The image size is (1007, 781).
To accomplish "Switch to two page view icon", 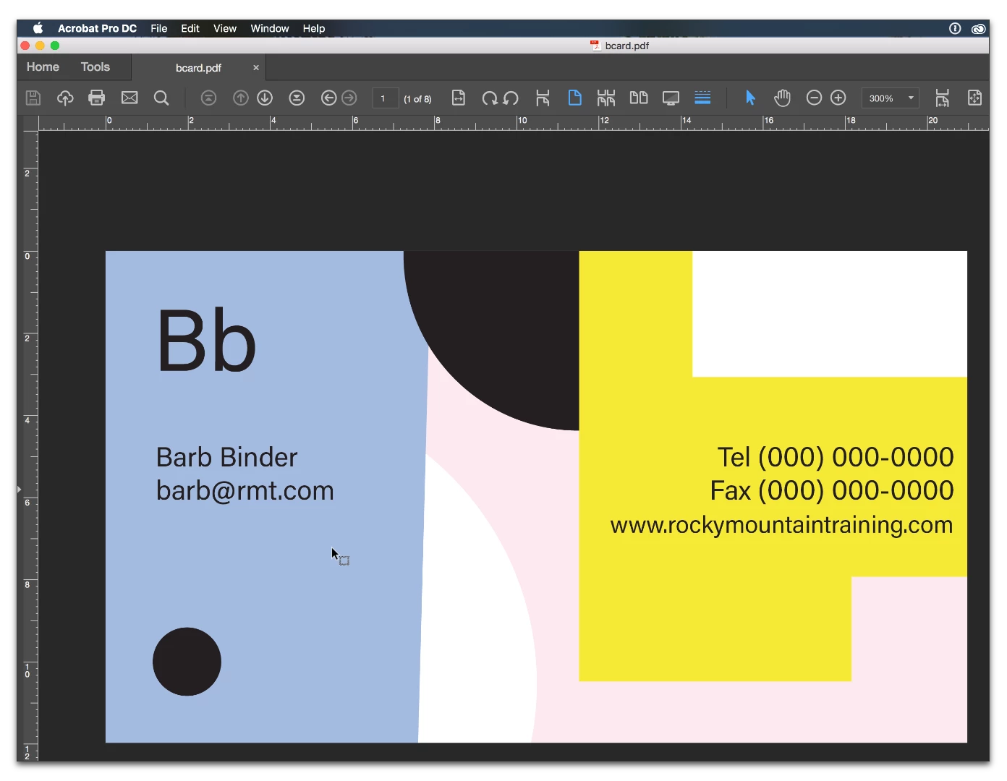I will [x=639, y=98].
